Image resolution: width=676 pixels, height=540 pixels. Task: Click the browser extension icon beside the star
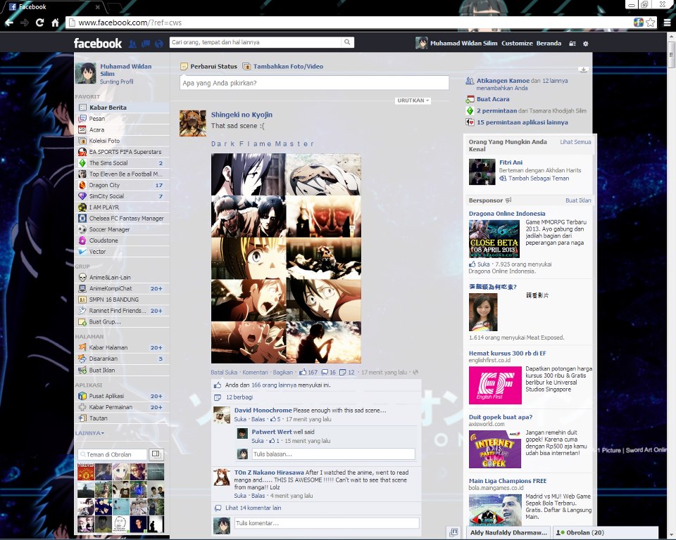tap(639, 22)
